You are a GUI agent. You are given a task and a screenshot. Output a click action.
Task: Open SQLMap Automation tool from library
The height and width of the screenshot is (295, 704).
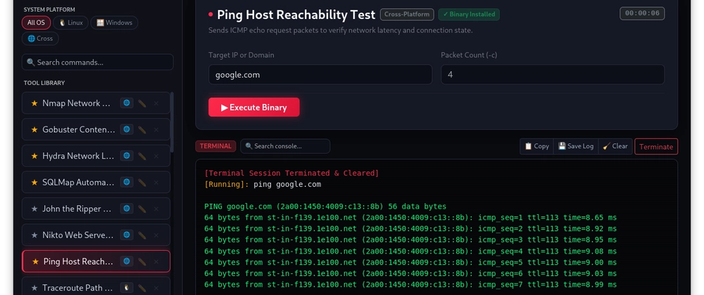[x=96, y=183]
